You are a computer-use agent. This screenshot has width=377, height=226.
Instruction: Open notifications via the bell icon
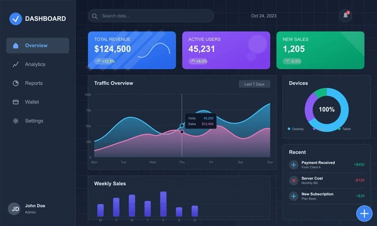coord(346,16)
